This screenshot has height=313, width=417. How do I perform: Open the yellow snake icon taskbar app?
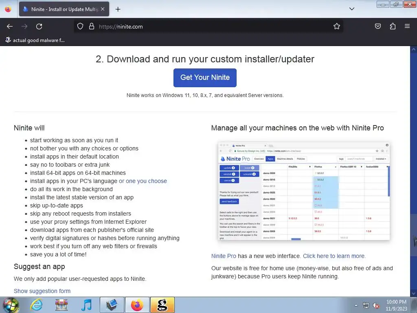click(x=162, y=305)
